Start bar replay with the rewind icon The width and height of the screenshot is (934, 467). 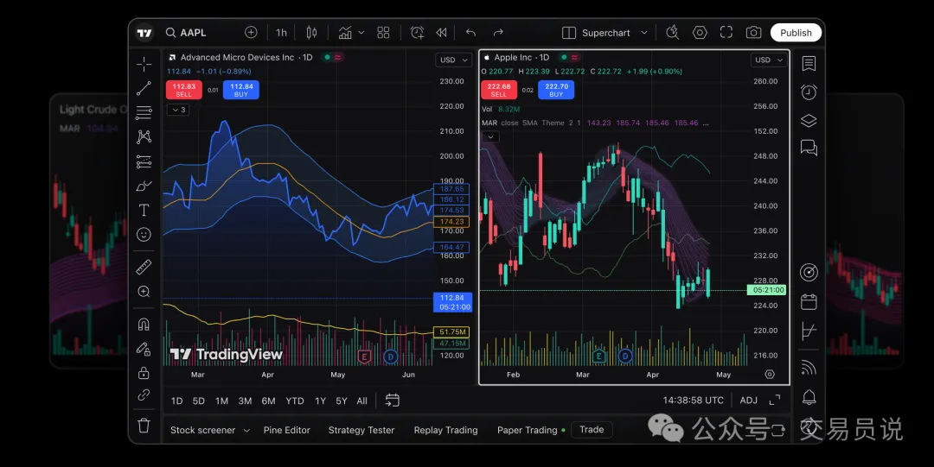tap(441, 33)
